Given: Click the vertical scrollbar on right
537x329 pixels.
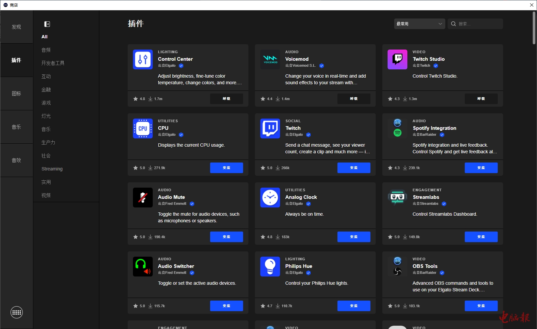Looking at the screenshot, I should tap(534, 28).
